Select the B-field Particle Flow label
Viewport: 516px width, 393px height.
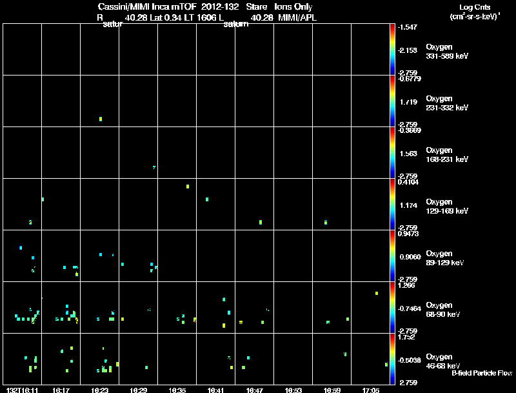pos(482,373)
